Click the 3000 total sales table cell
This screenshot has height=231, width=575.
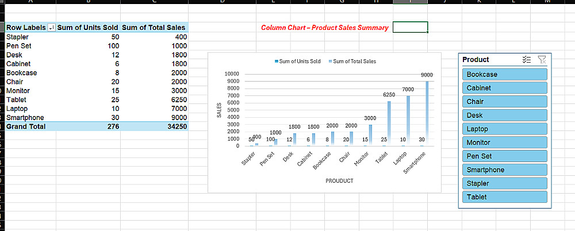pyautogui.click(x=154, y=91)
